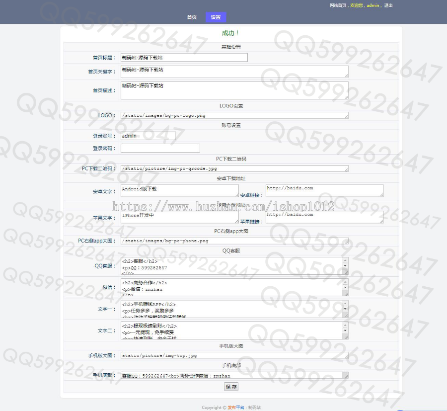Click the 成功！ status message
This screenshot has height=411, width=447.
point(230,33)
